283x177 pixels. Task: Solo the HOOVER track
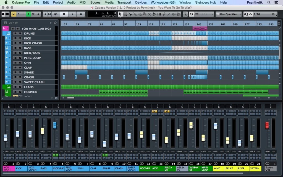click(20, 92)
